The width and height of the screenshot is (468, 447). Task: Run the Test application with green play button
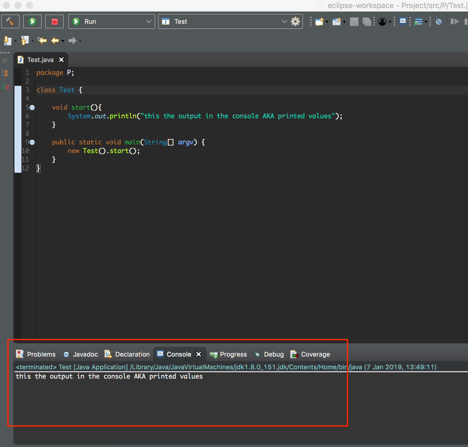(x=32, y=21)
